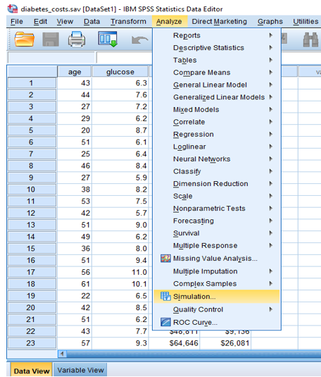Click the Simulation menu icon
321x377 pixels.
pyautogui.click(x=165, y=297)
